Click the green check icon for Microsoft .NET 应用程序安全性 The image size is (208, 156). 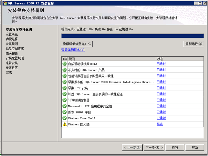pyautogui.click(x=65, y=106)
